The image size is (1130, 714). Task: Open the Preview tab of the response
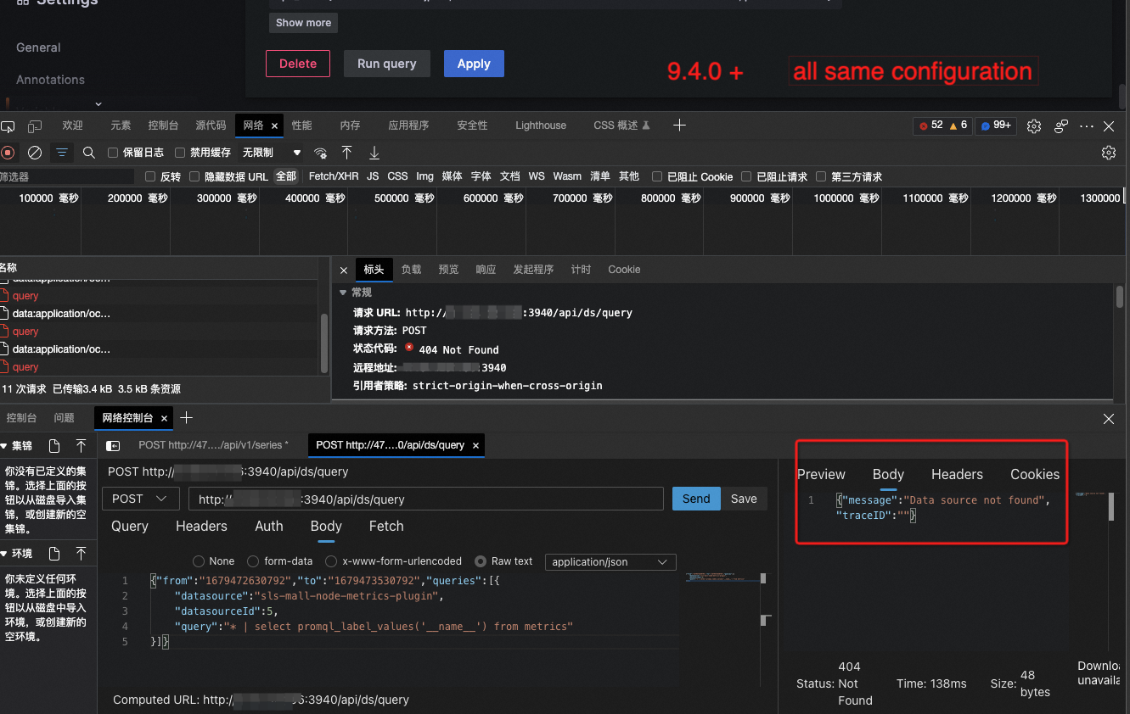click(x=820, y=474)
